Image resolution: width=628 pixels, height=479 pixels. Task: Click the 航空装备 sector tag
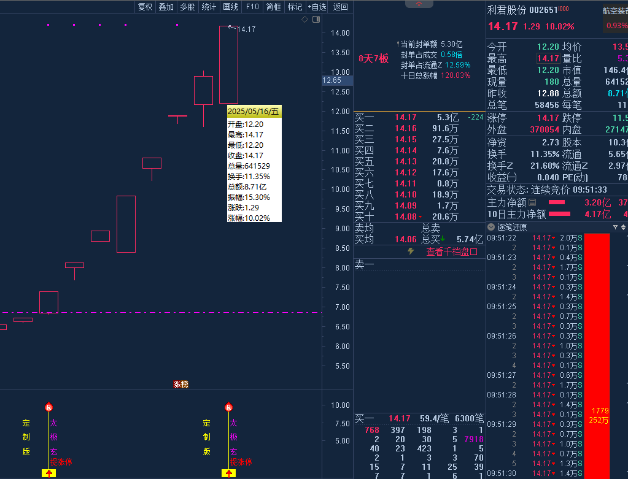coord(615,11)
